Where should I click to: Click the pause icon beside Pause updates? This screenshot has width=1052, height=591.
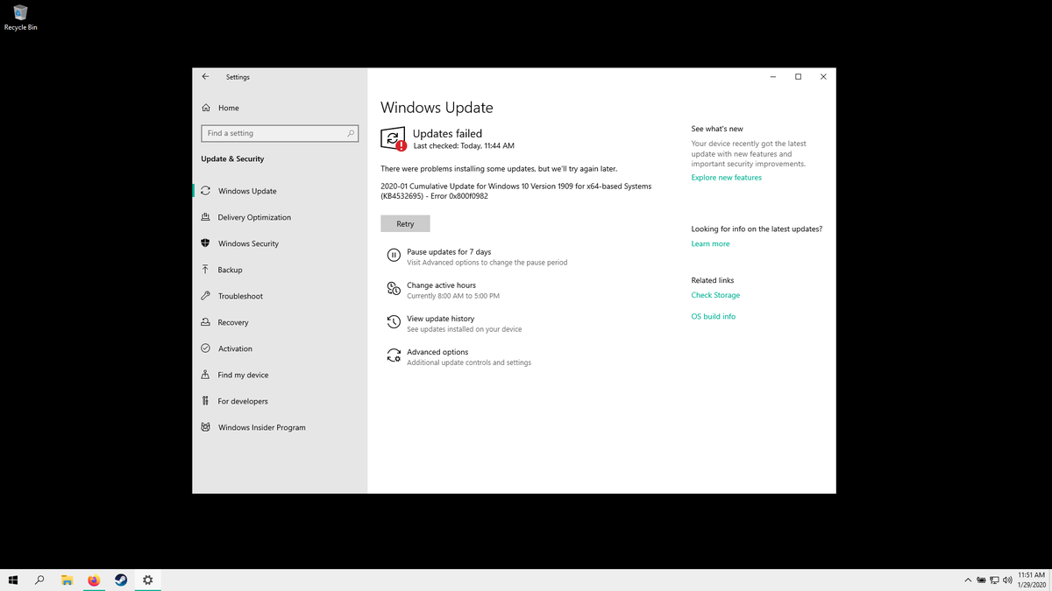point(394,256)
